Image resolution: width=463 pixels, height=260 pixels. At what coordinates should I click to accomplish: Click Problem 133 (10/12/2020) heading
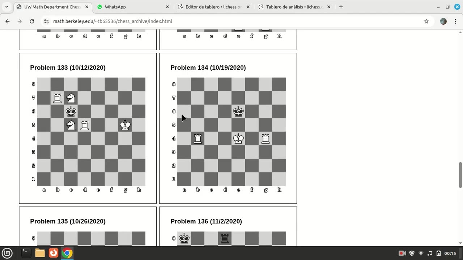click(68, 68)
